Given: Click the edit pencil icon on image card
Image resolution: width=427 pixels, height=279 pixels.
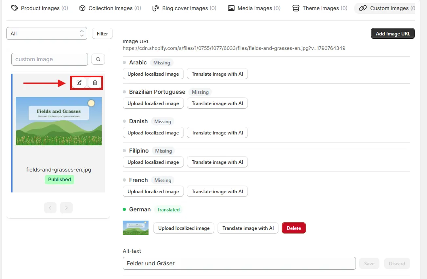Looking at the screenshot, I should (79, 83).
